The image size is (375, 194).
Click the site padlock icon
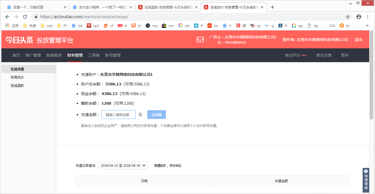[36, 17]
